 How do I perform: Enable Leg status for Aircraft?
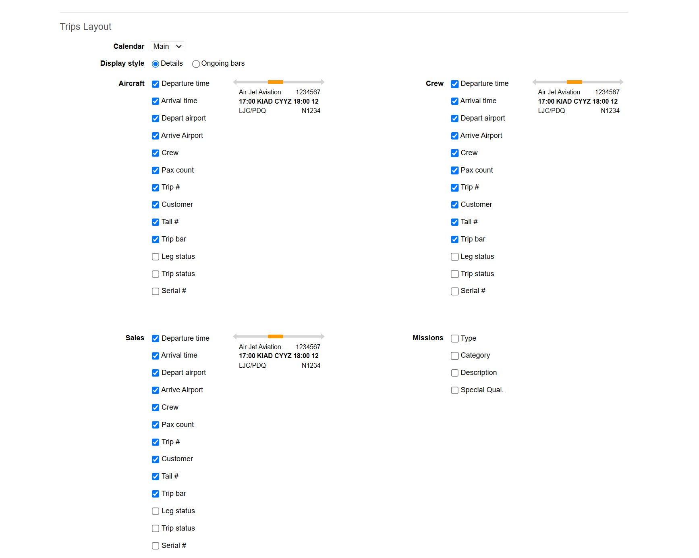(156, 256)
